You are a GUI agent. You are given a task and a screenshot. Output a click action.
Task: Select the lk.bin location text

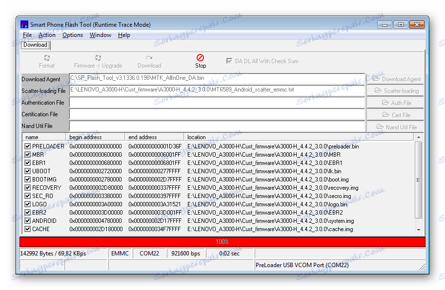click(264, 171)
